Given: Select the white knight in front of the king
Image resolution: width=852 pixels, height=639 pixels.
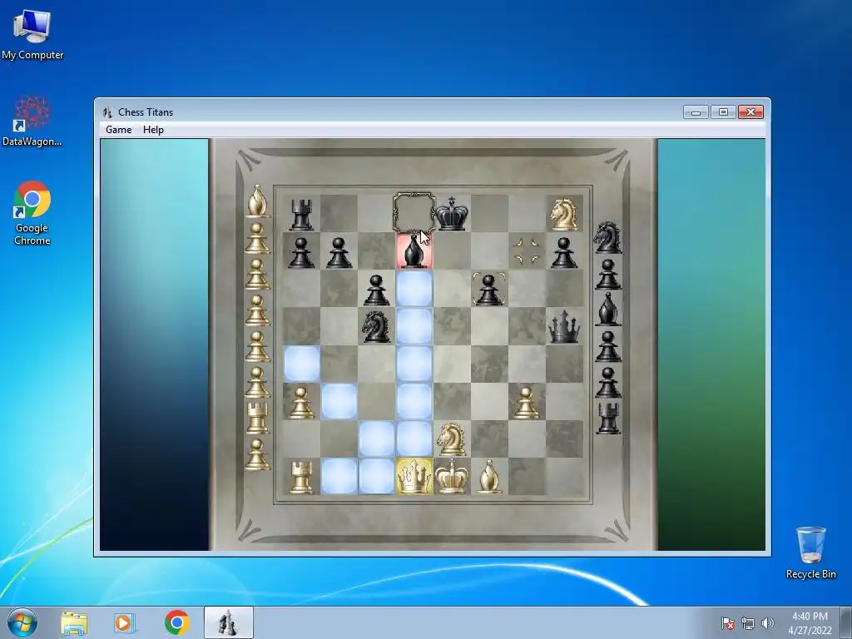Looking at the screenshot, I should point(452,438).
